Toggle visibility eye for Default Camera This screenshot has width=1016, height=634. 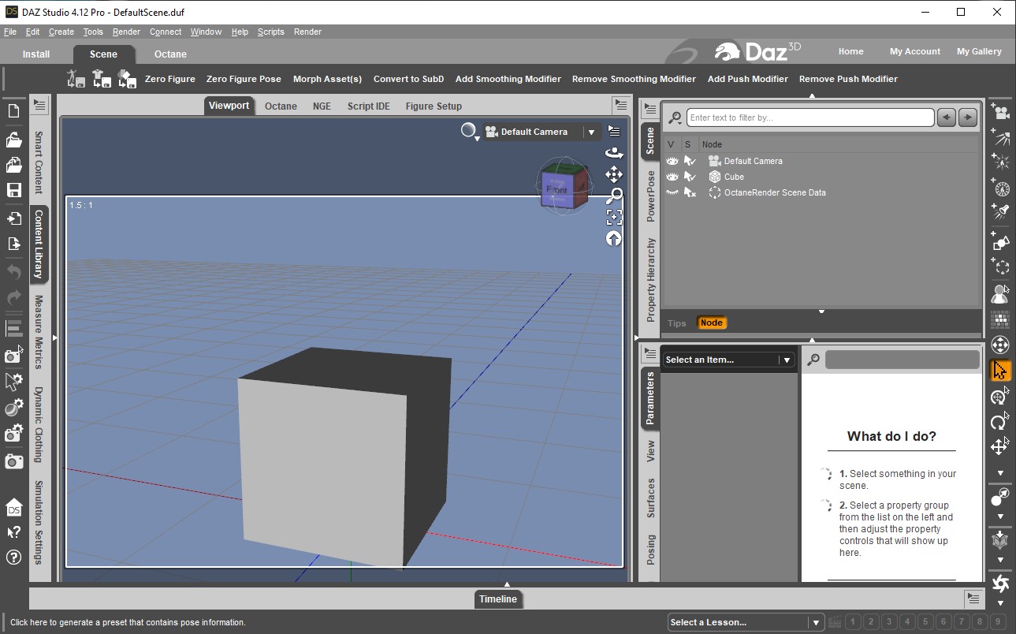672,161
